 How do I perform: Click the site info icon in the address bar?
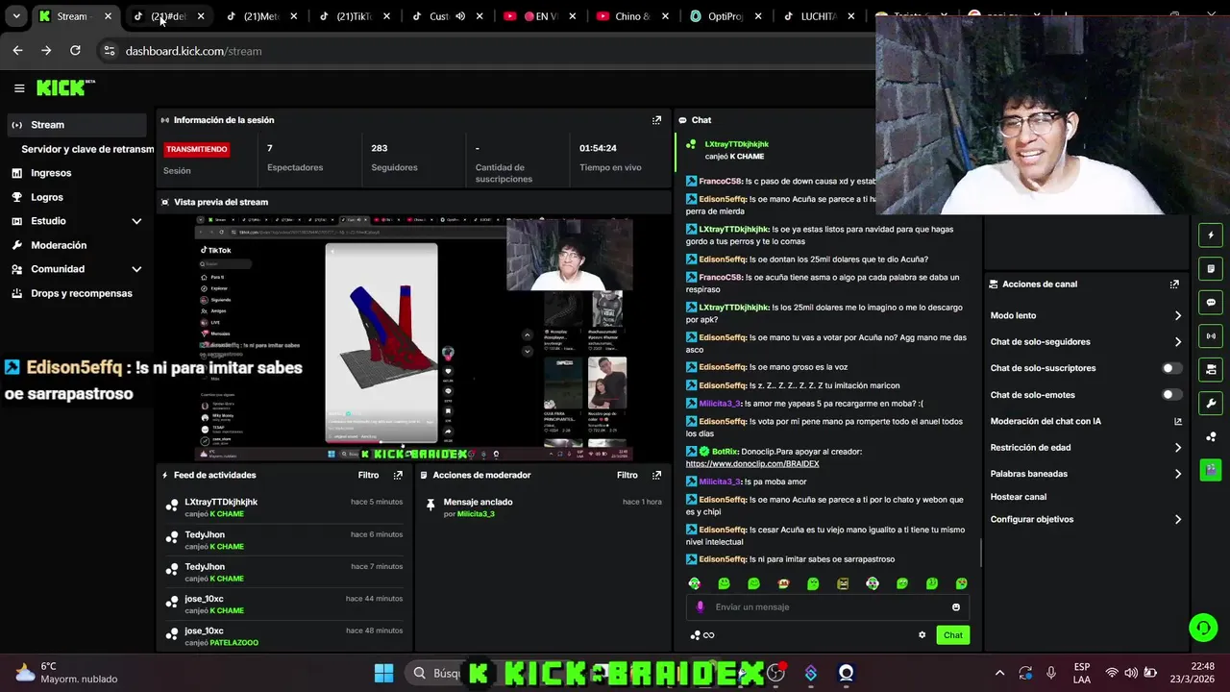point(109,51)
